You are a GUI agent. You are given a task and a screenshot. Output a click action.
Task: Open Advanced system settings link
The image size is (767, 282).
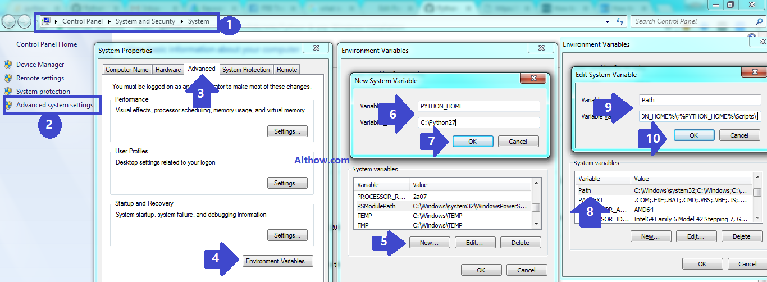(54, 105)
